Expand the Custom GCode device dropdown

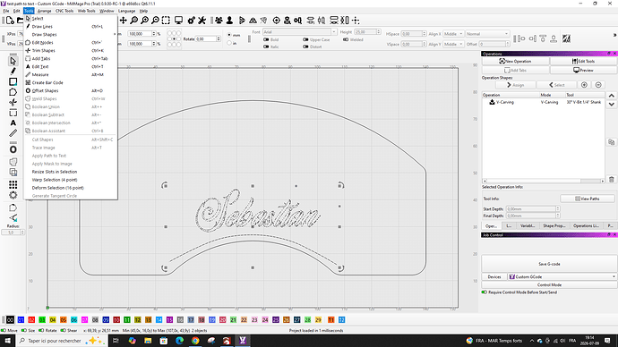[x=562, y=276]
